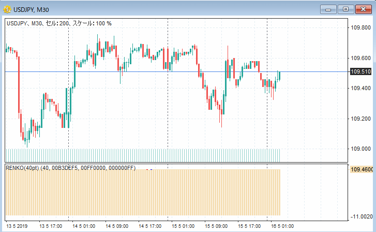Click the -11.0020 indicator scale value

(x=362, y=216)
